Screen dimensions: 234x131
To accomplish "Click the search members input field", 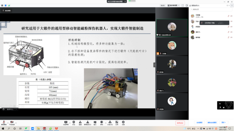I will (211, 9).
